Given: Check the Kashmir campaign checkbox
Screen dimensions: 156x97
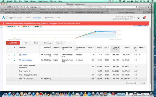Looking at the screenshot, I should (x=9, y=55).
